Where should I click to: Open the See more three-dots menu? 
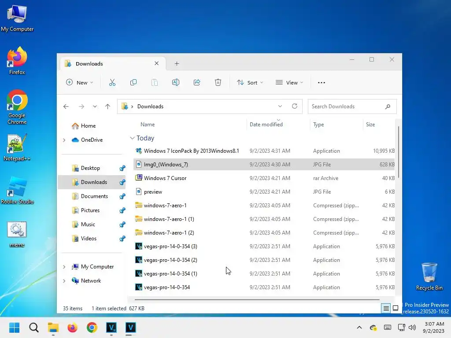321,82
